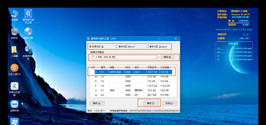This screenshot has height=125, width=266.
Task: Click the 2200 MHz frequency value
Action: 243,21
